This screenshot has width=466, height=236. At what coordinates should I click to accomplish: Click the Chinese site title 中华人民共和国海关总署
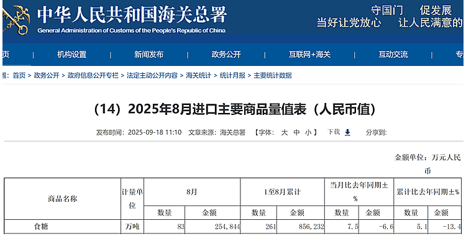132,15
